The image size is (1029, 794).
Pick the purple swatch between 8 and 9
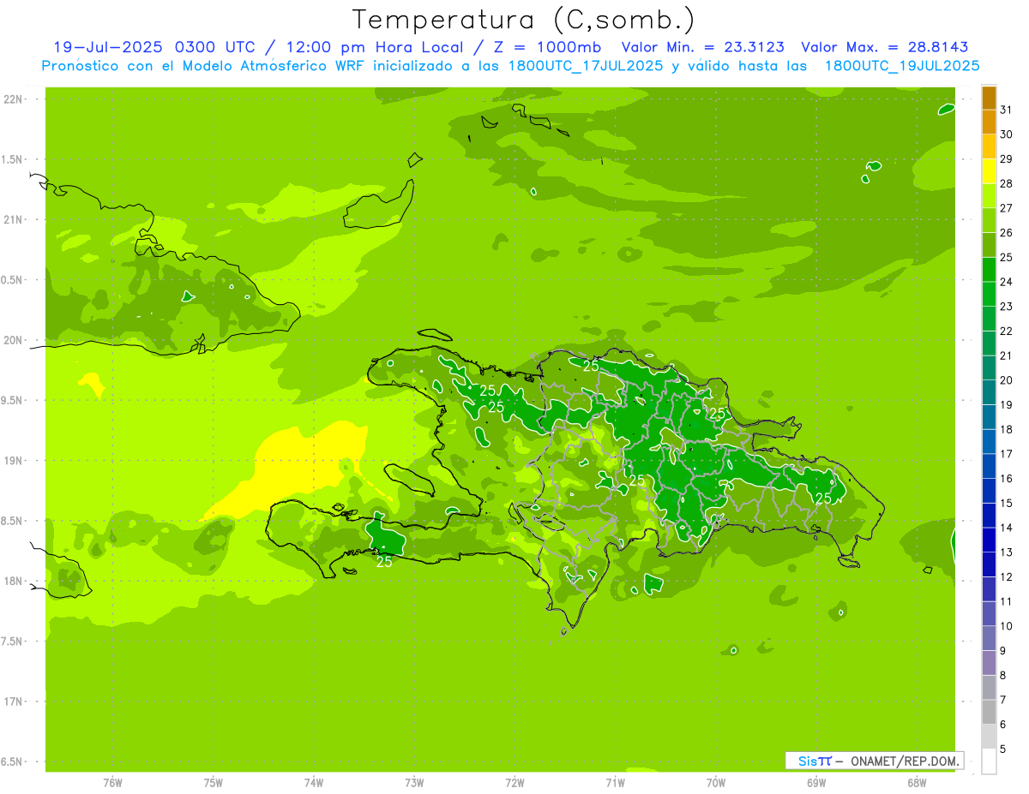click(989, 662)
